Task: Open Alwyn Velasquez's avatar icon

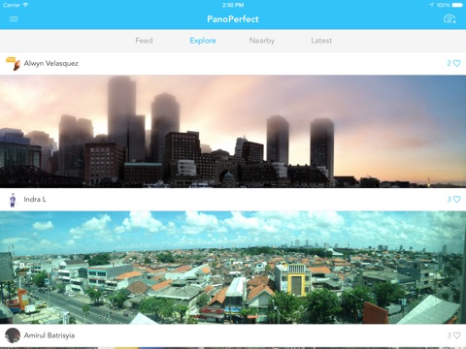Action: pyautogui.click(x=14, y=64)
